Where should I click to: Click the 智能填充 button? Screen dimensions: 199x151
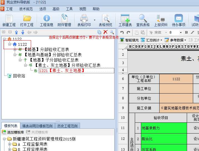[x=129, y=40]
